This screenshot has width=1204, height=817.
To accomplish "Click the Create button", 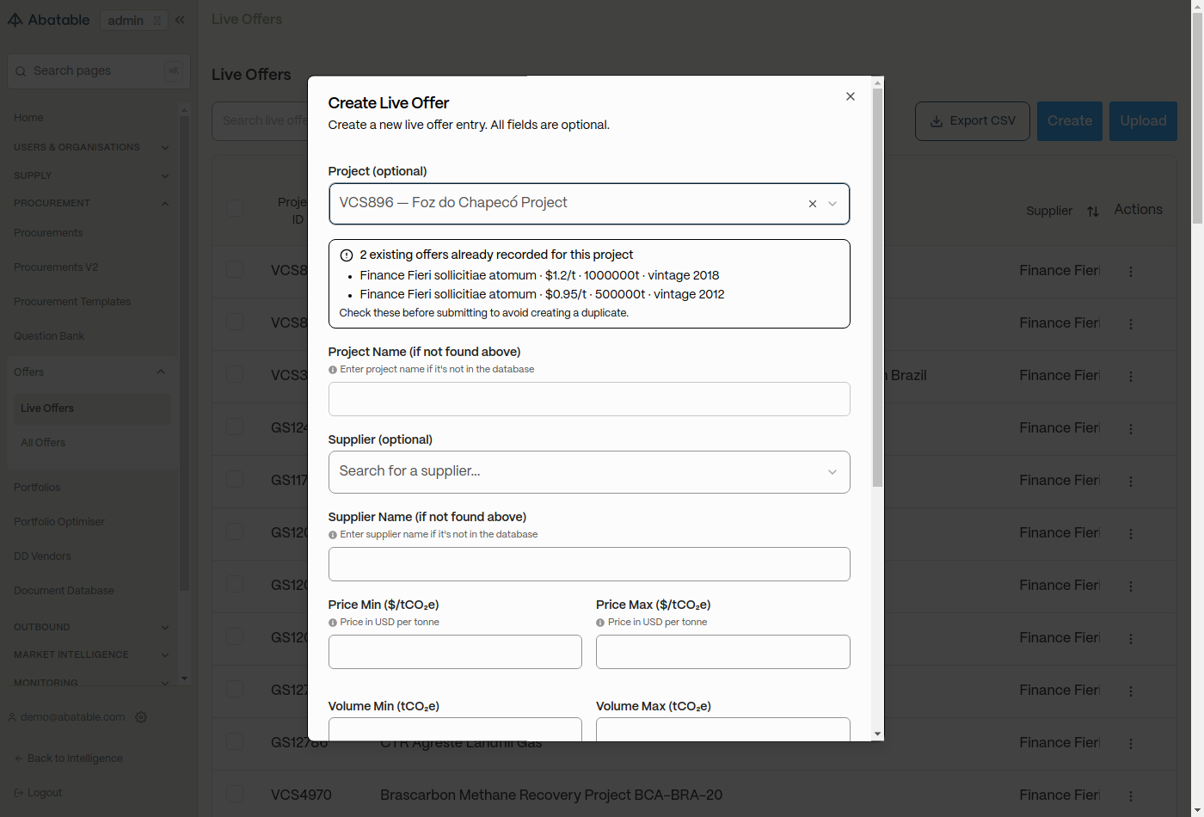I will tap(1070, 121).
